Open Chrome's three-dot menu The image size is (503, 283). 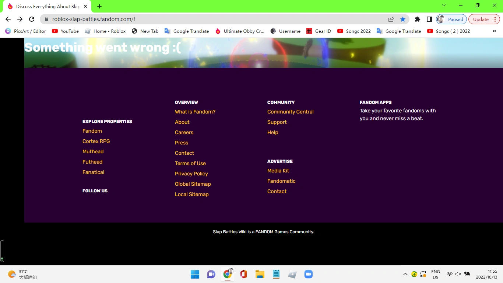tap(495, 19)
